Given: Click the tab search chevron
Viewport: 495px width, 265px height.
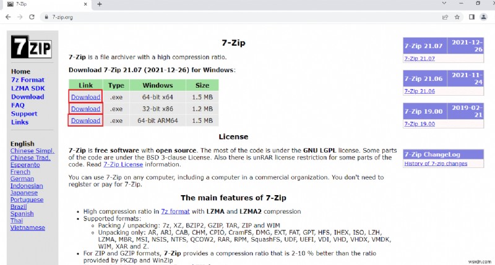Looking at the screenshot, I should [444, 3].
